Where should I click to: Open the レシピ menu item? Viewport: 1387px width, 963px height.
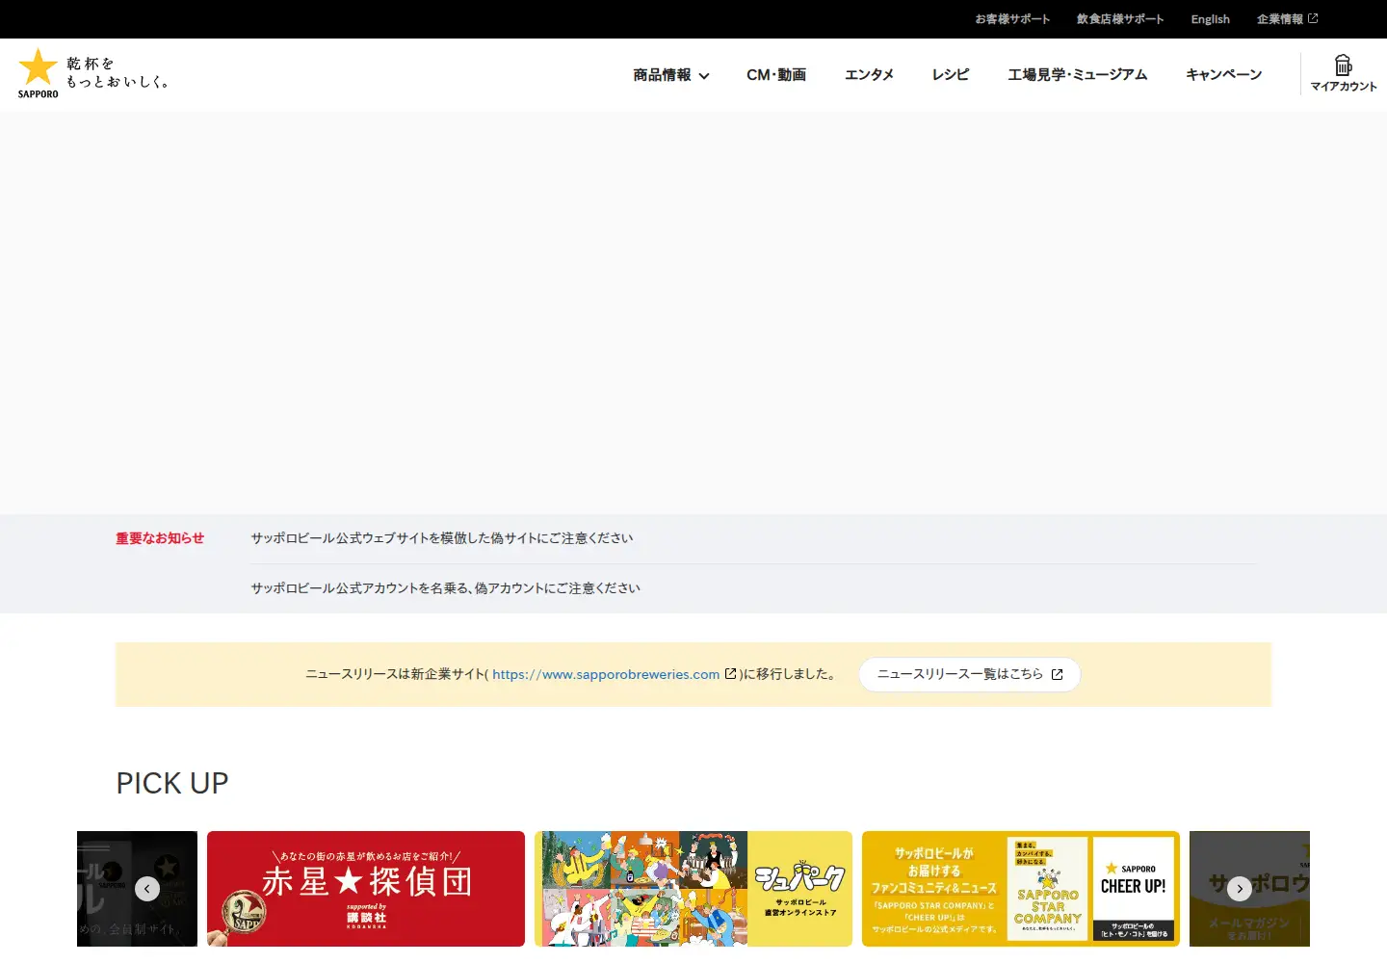[x=951, y=75]
